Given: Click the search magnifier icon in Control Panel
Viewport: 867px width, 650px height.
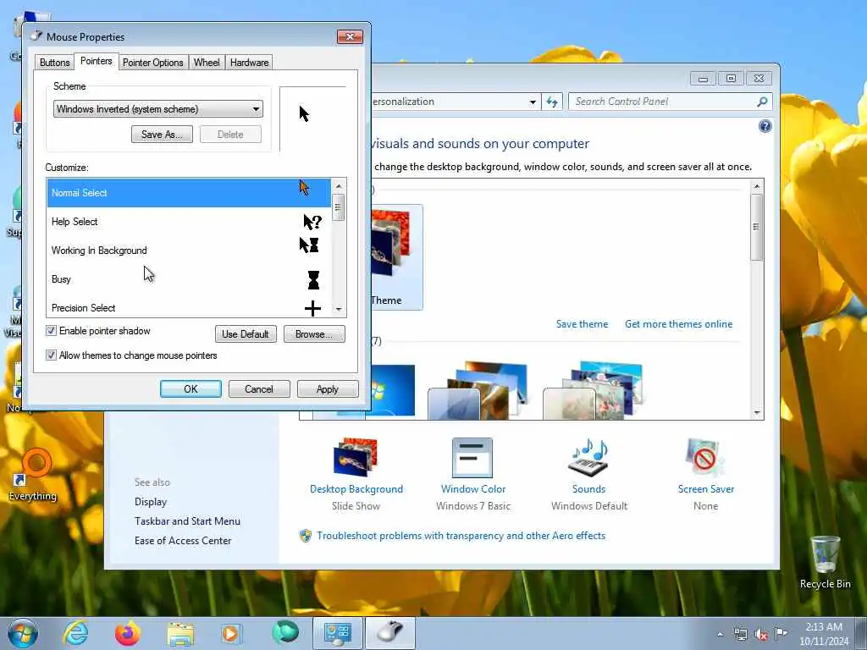Looking at the screenshot, I should coord(763,102).
